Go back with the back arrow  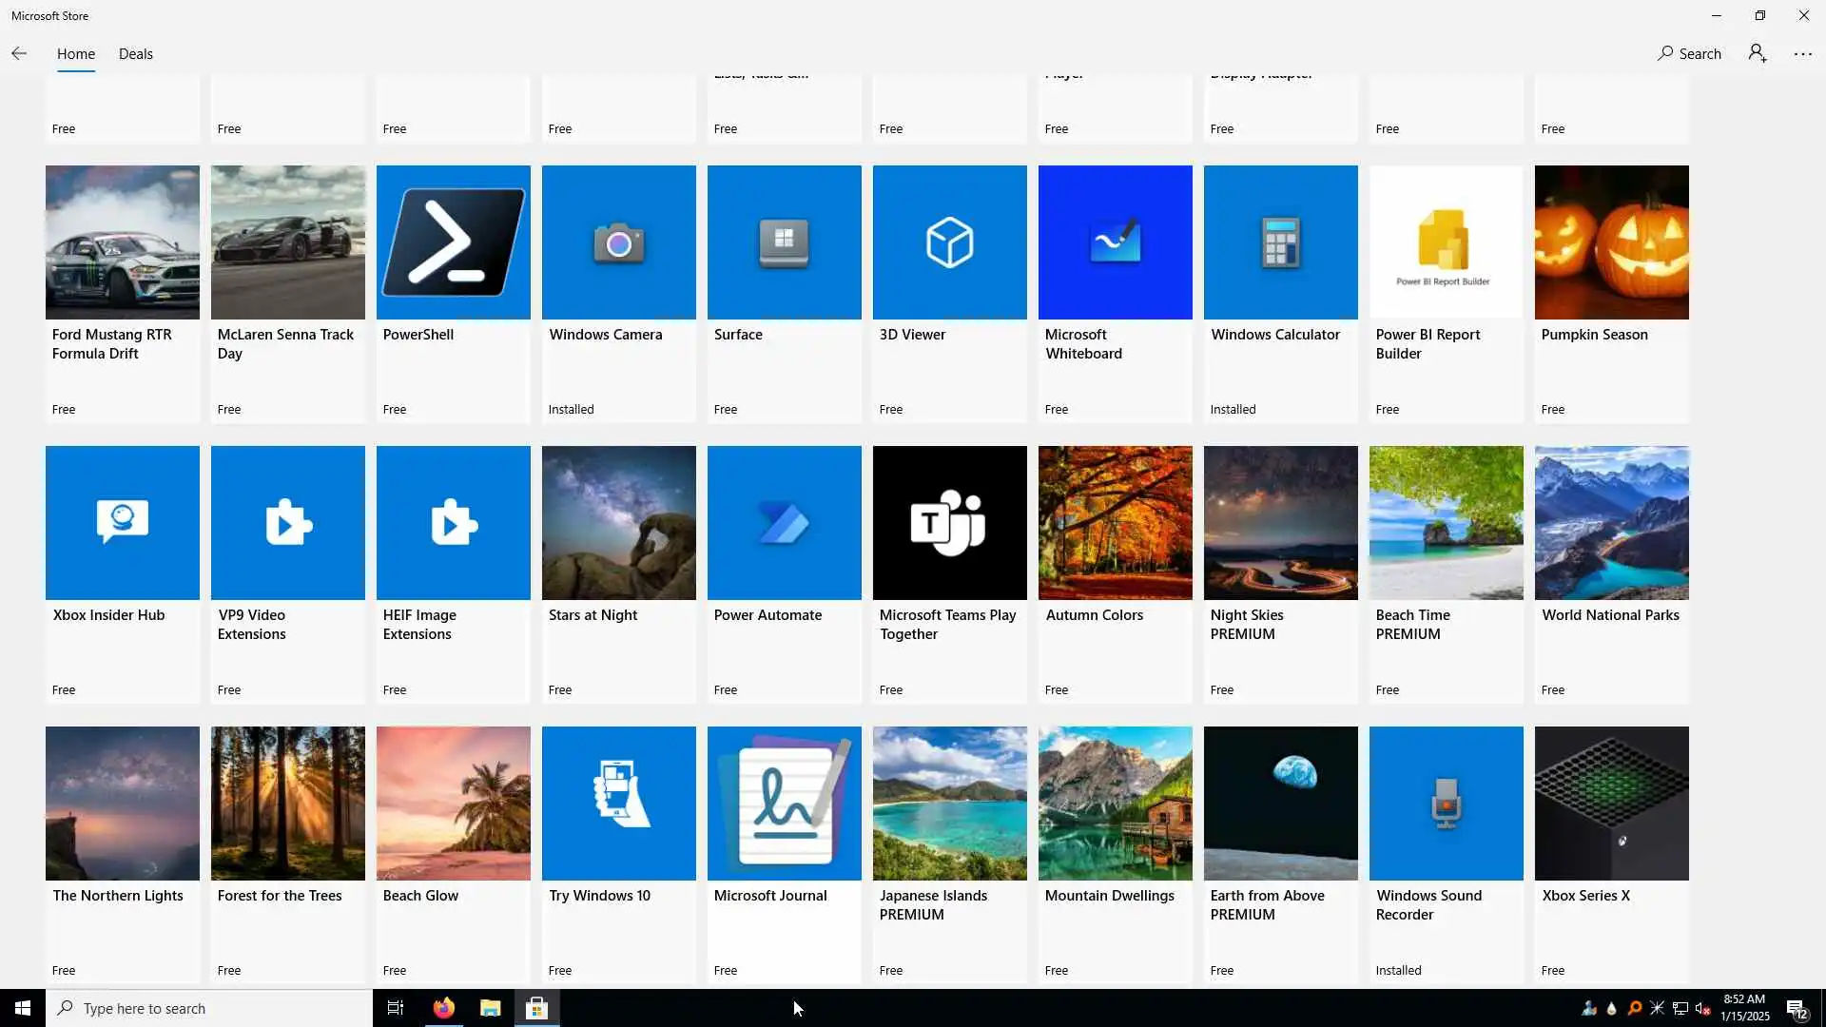click(x=19, y=53)
